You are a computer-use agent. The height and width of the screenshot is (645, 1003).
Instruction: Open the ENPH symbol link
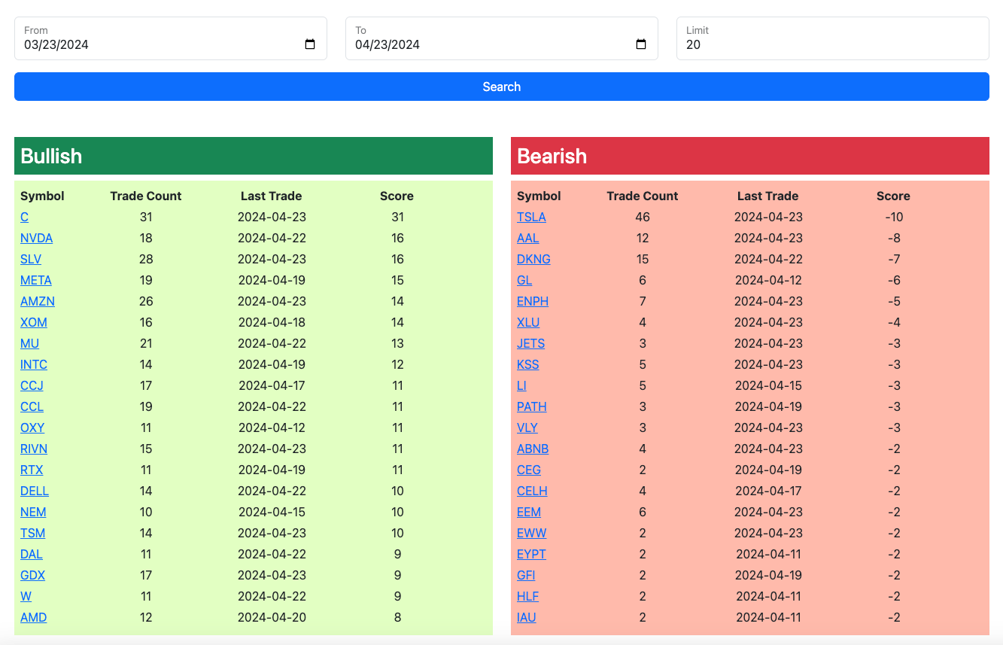click(x=533, y=301)
